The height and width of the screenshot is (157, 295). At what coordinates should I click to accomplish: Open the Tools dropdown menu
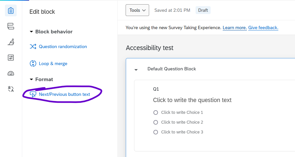click(x=137, y=10)
